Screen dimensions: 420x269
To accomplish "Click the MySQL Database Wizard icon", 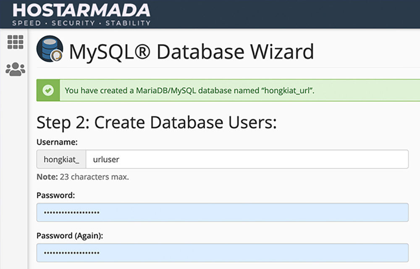I will 50,49.
